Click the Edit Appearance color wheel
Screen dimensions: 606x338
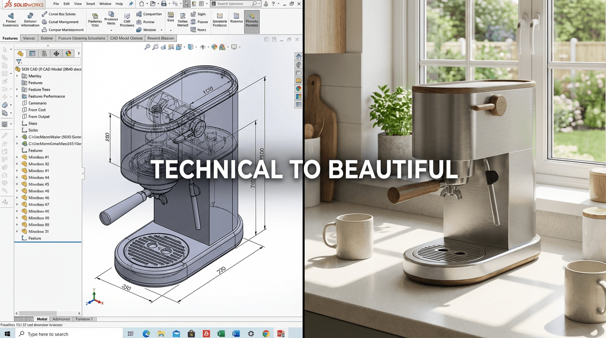(214, 47)
